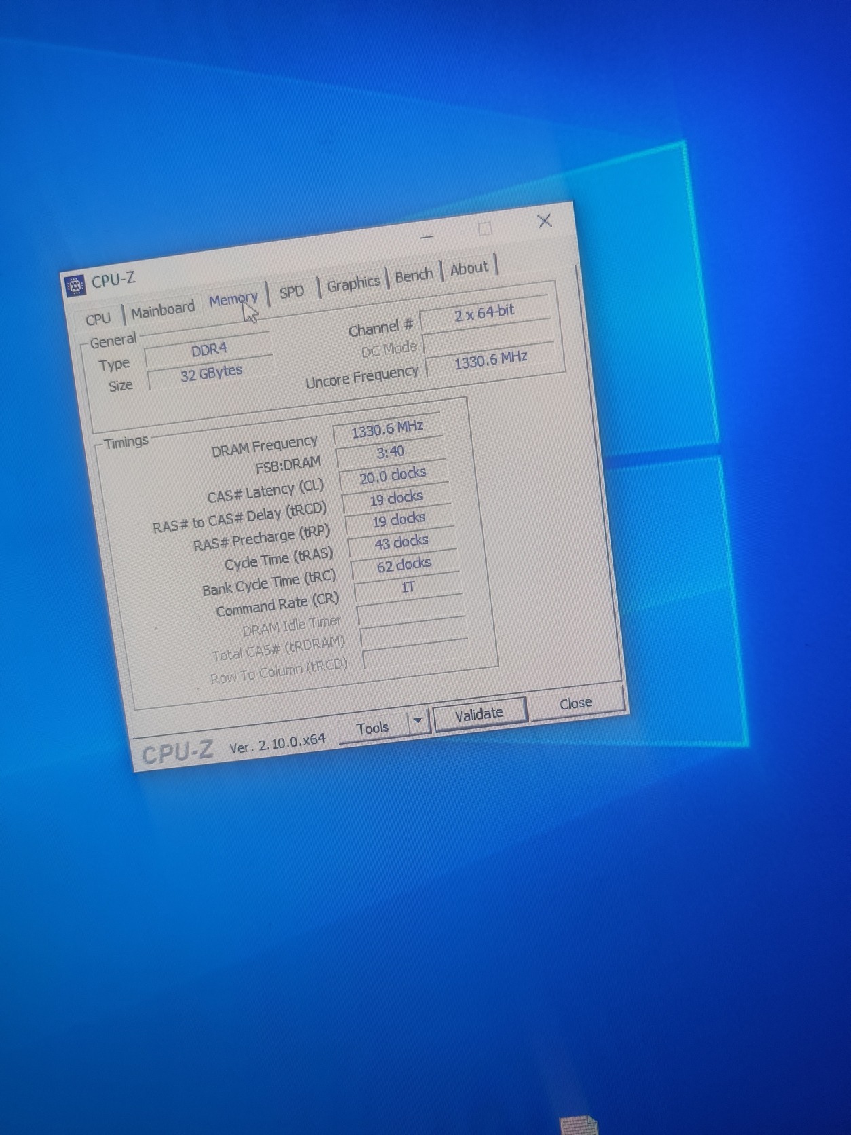The image size is (851, 1135).
Task: Select the Memory tab
Action: (233, 299)
